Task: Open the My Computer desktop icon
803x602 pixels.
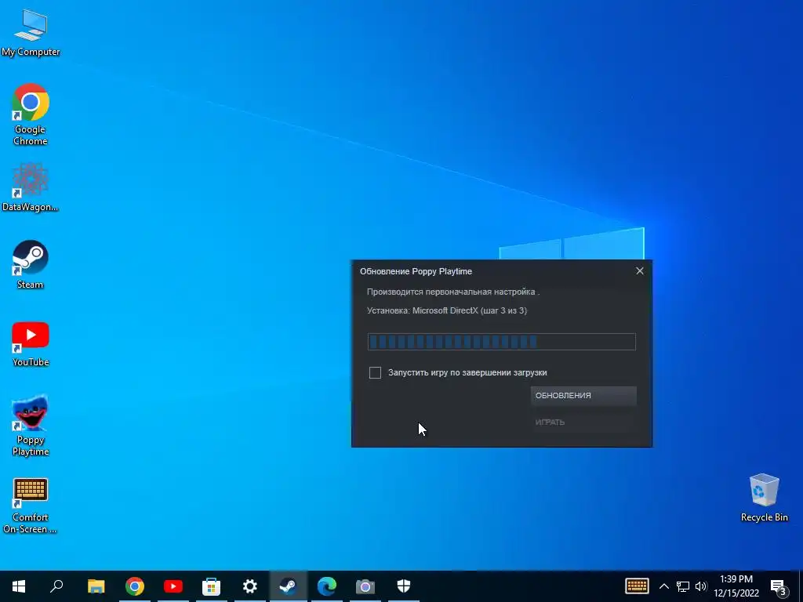Action: tap(31, 33)
